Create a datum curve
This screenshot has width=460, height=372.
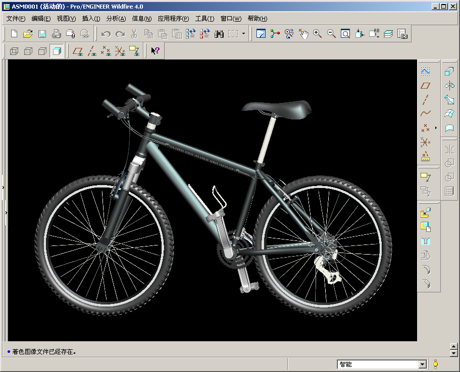tap(425, 113)
